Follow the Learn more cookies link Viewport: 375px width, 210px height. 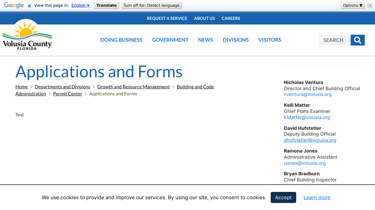317,197
